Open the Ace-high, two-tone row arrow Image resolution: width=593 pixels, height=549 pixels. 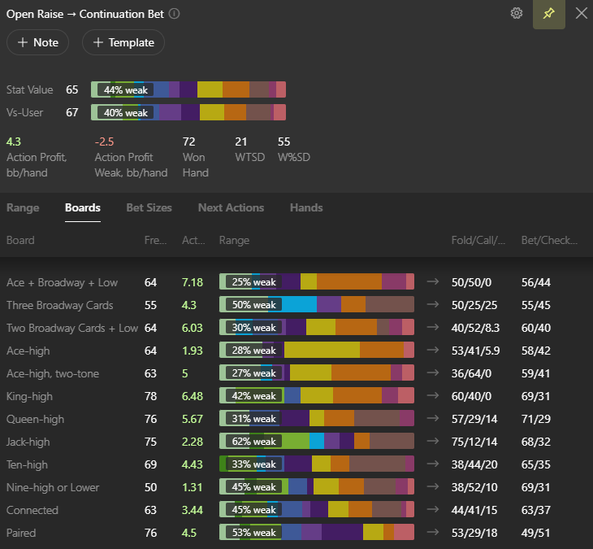433,373
